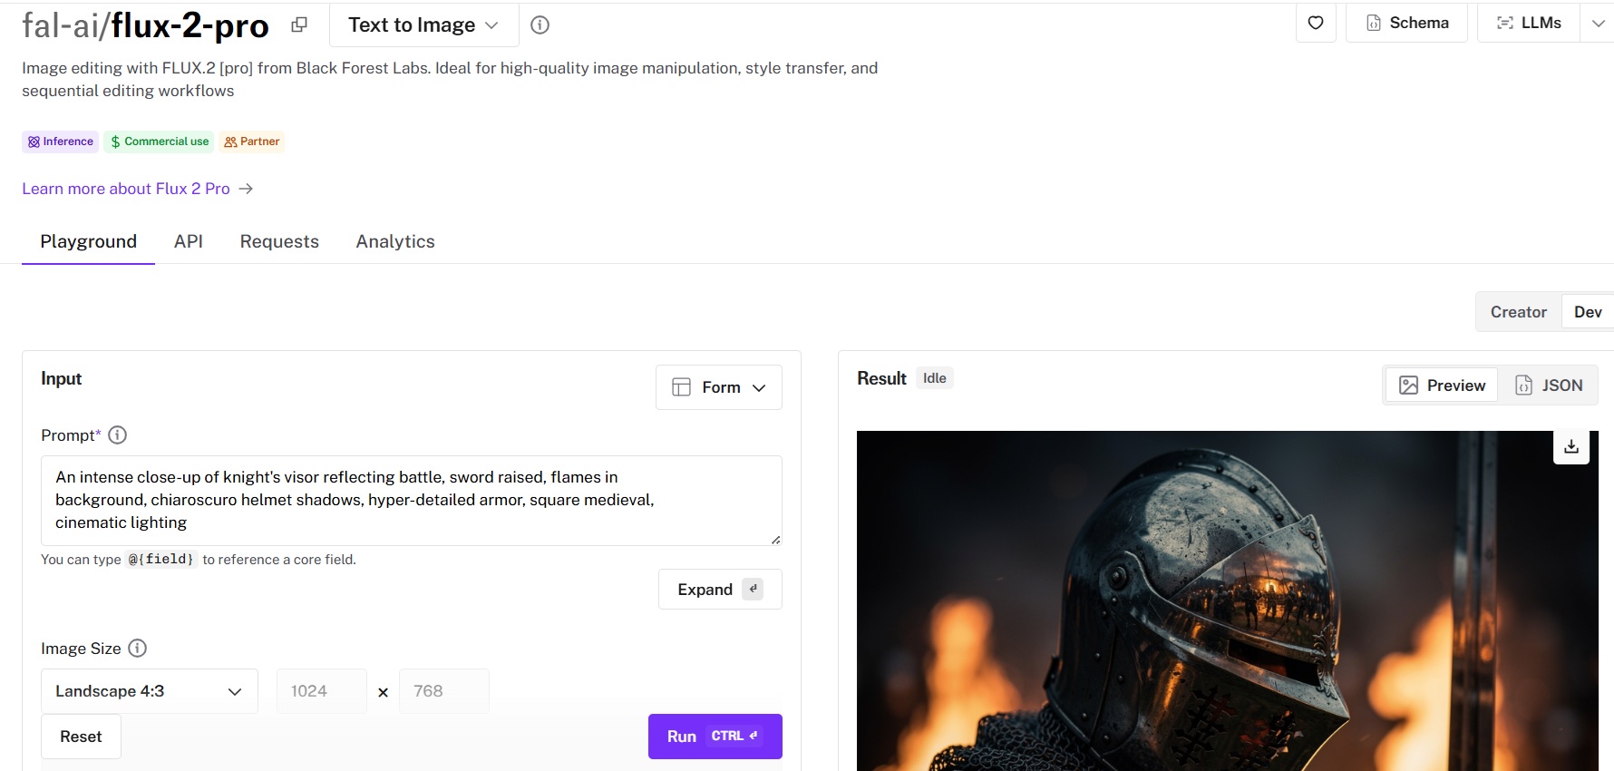Image resolution: width=1614 pixels, height=771 pixels.
Task: Download the generated knight image
Action: click(1570, 446)
